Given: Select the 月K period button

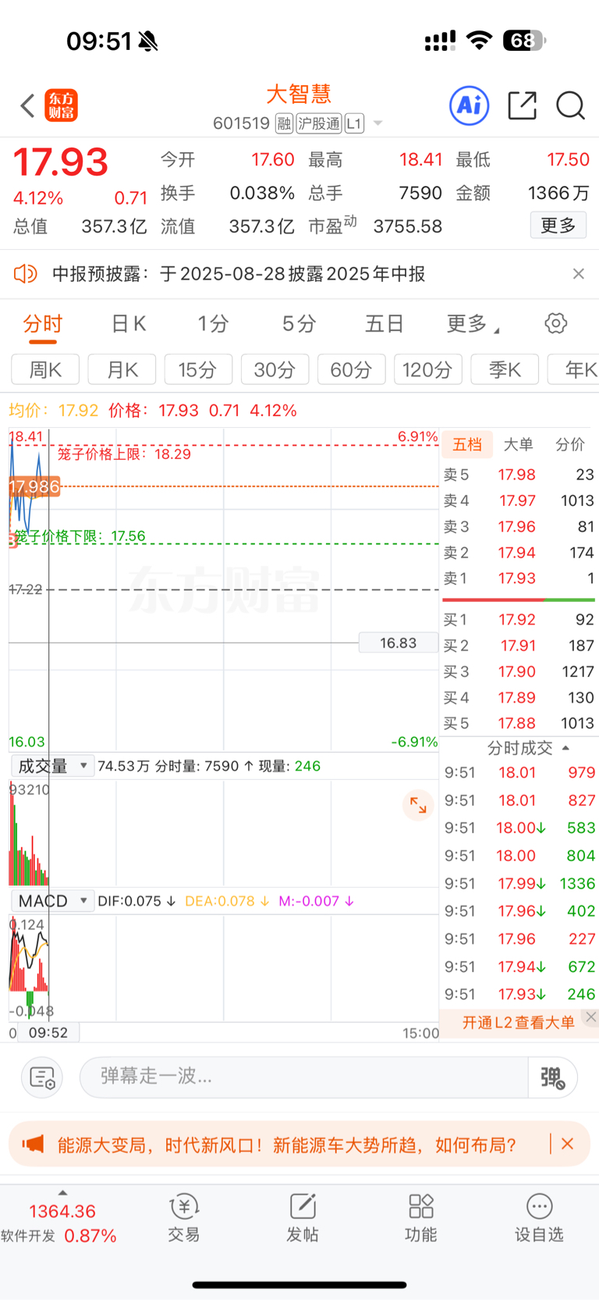Looking at the screenshot, I should (x=122, y=369).
